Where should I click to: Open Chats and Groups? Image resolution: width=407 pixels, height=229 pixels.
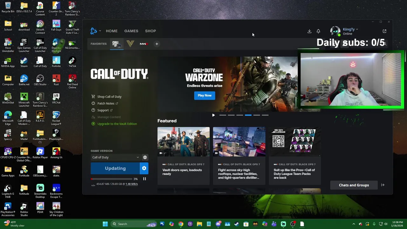tap(354, 185)
